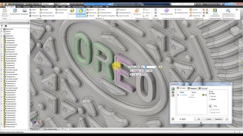This screenshot has height=136, width=243.
Task: Open the Управление ribbon tab
Action: [x=49, y=7]
